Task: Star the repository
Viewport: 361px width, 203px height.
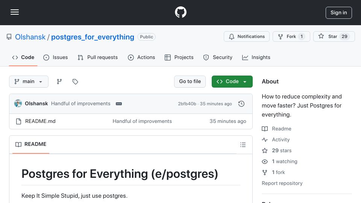Action: (334, 36)
